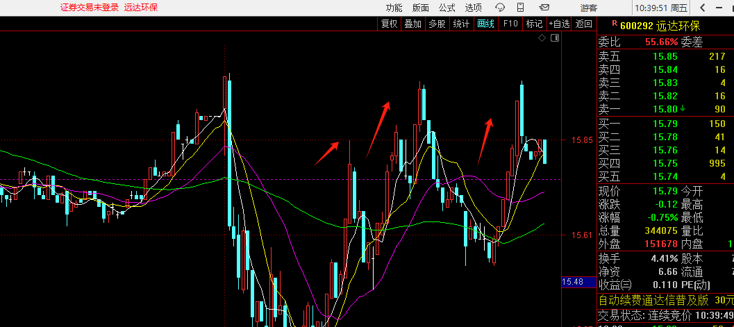
Task: Click the mobile phone icon in title bar
Action: [521, 8]
